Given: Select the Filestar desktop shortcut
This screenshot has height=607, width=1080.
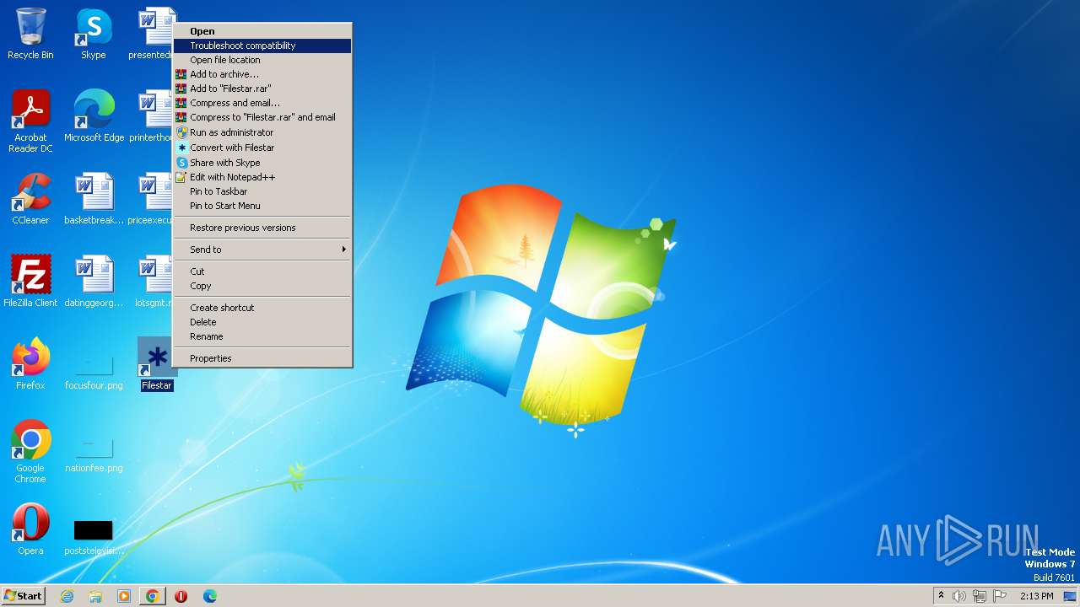Looking at the screenshot, I should pyautogui.click(x=157, y=364).
